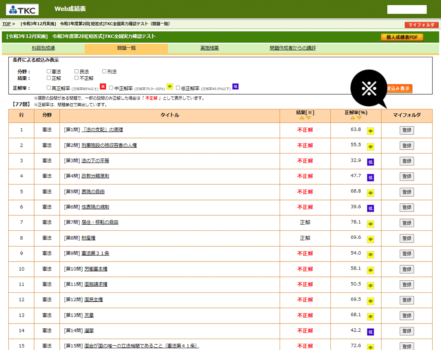The height and width of the screenshot is (350, 441).
Task: Click the yellow 中 badge in row 1
Action: (370, 131)
